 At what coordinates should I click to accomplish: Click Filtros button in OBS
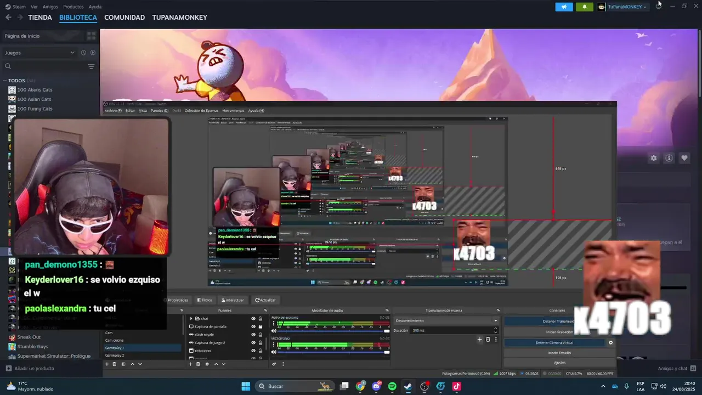205,300
